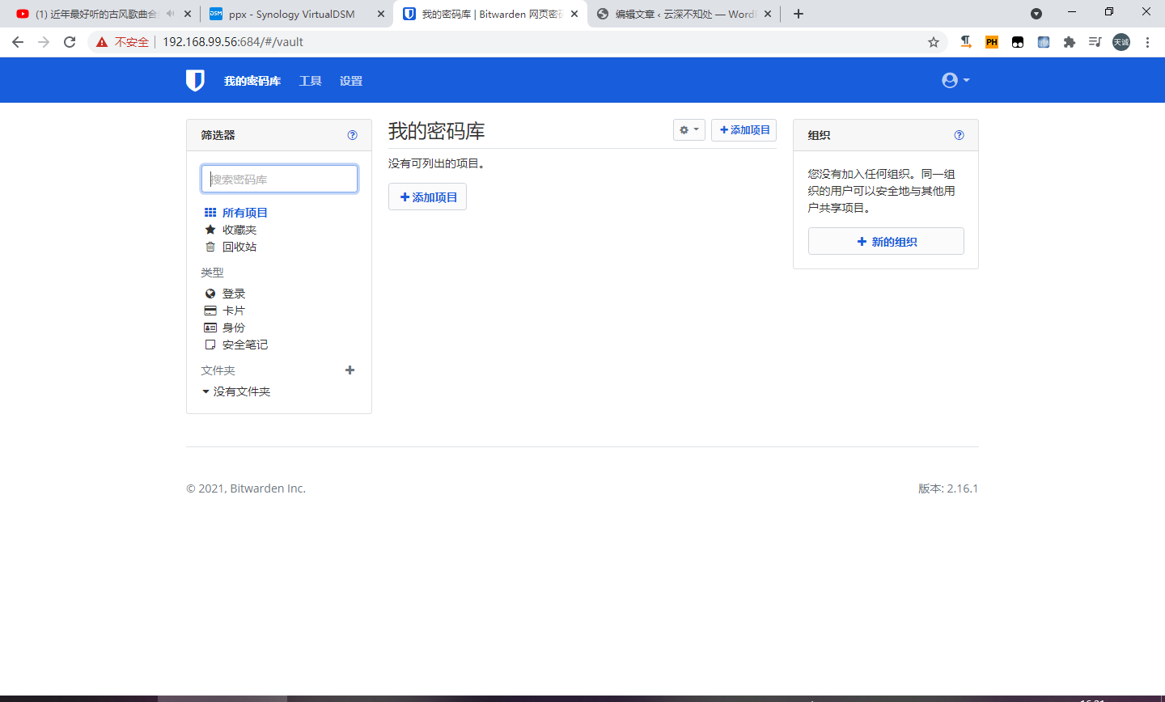
Task: Select the 登录 (Login) type filter icon
Action: (x=210, y=293)
